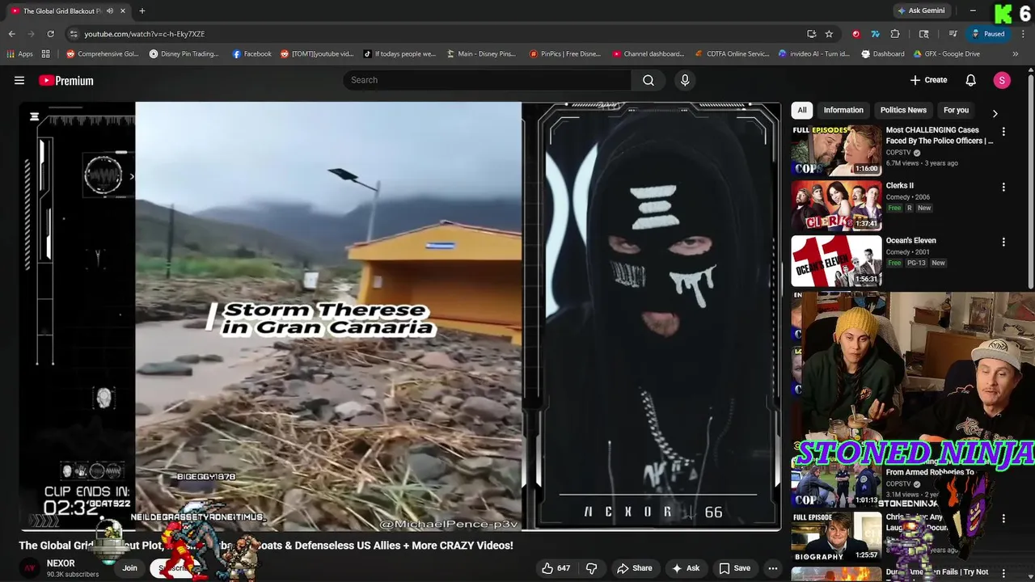Image resolution: width=1035 pixels, height=582 pixels.
Task: Click the Ask button under video
Action: [686, 568]
